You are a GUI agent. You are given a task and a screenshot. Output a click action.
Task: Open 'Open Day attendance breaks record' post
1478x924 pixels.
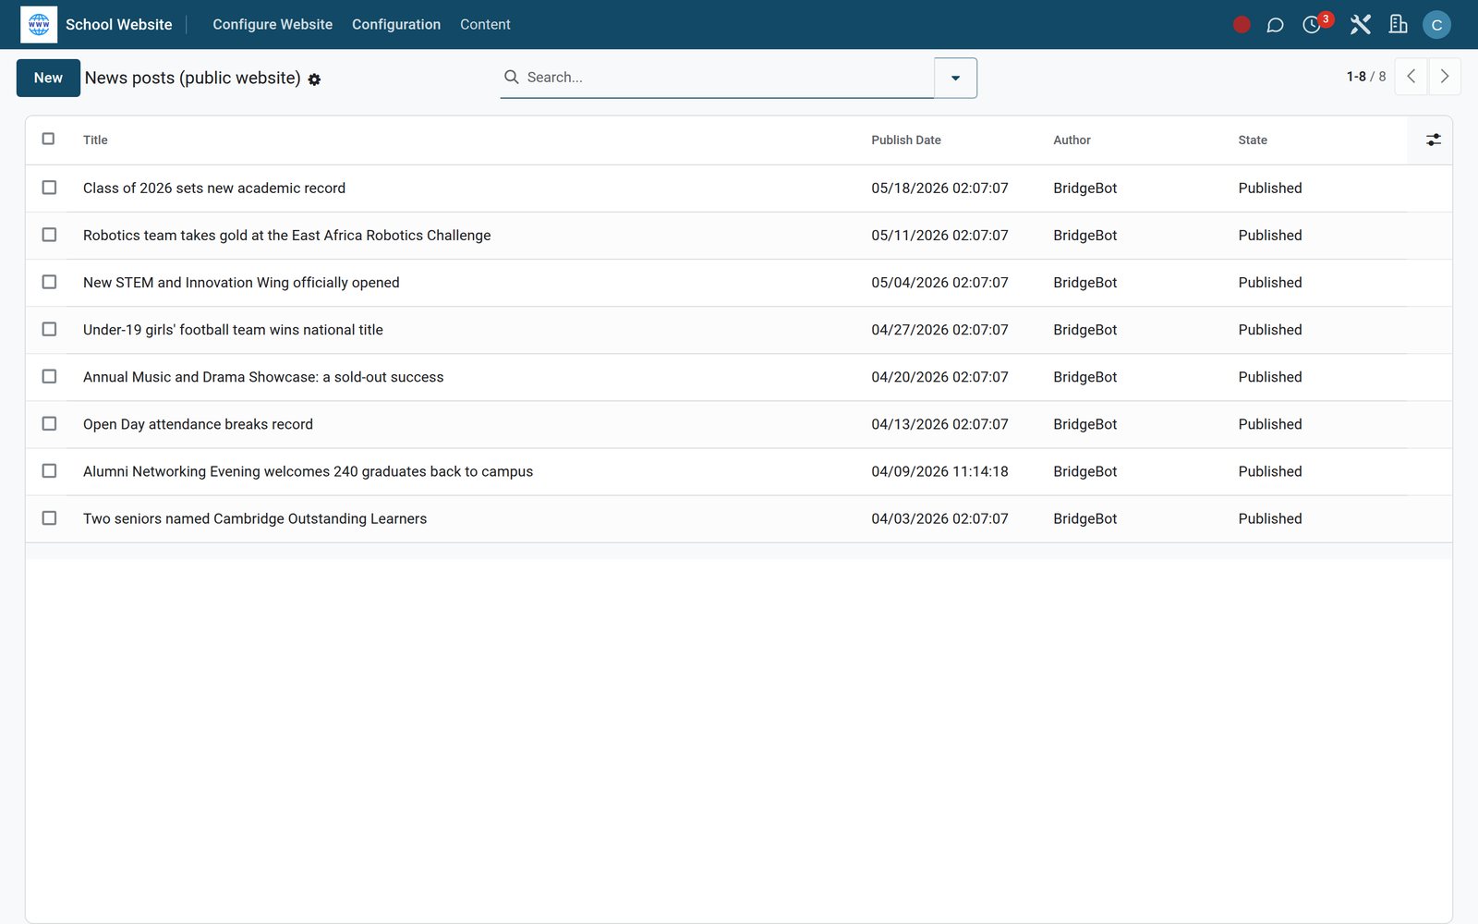tap(198, 424)
